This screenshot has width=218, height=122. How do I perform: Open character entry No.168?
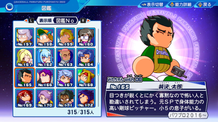pos(86,78)
